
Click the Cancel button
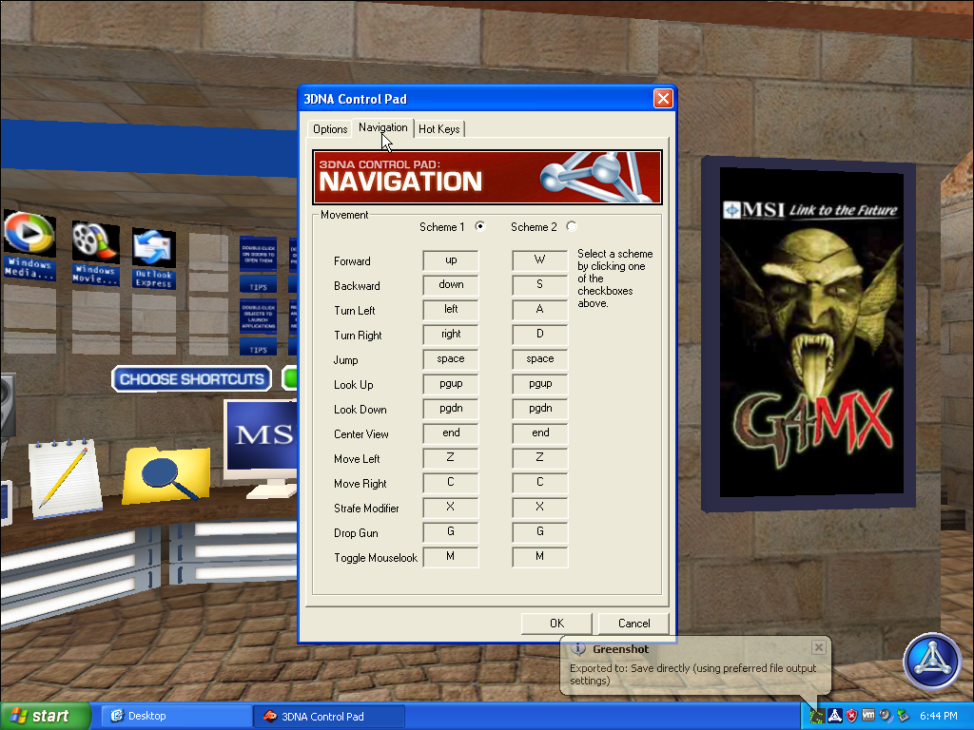click(x=633, y=624)
